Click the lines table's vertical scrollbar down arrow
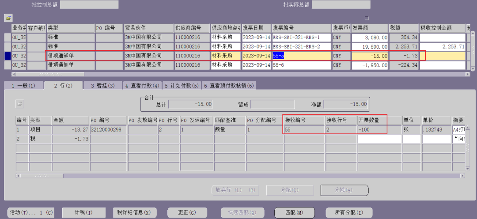Screen dimensions: 477x219 tap(468, 169)
